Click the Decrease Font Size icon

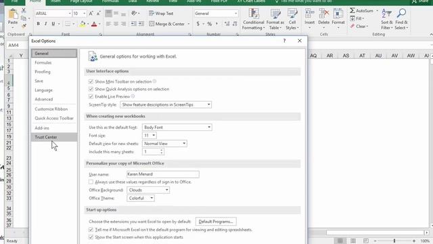[x=98, y=14]
